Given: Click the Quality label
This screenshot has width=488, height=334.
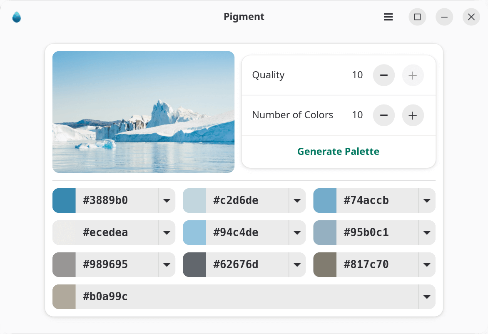Looking at the screenshot, I should 268,75.
